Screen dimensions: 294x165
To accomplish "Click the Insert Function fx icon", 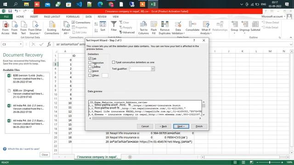I will tap(49, 44).
